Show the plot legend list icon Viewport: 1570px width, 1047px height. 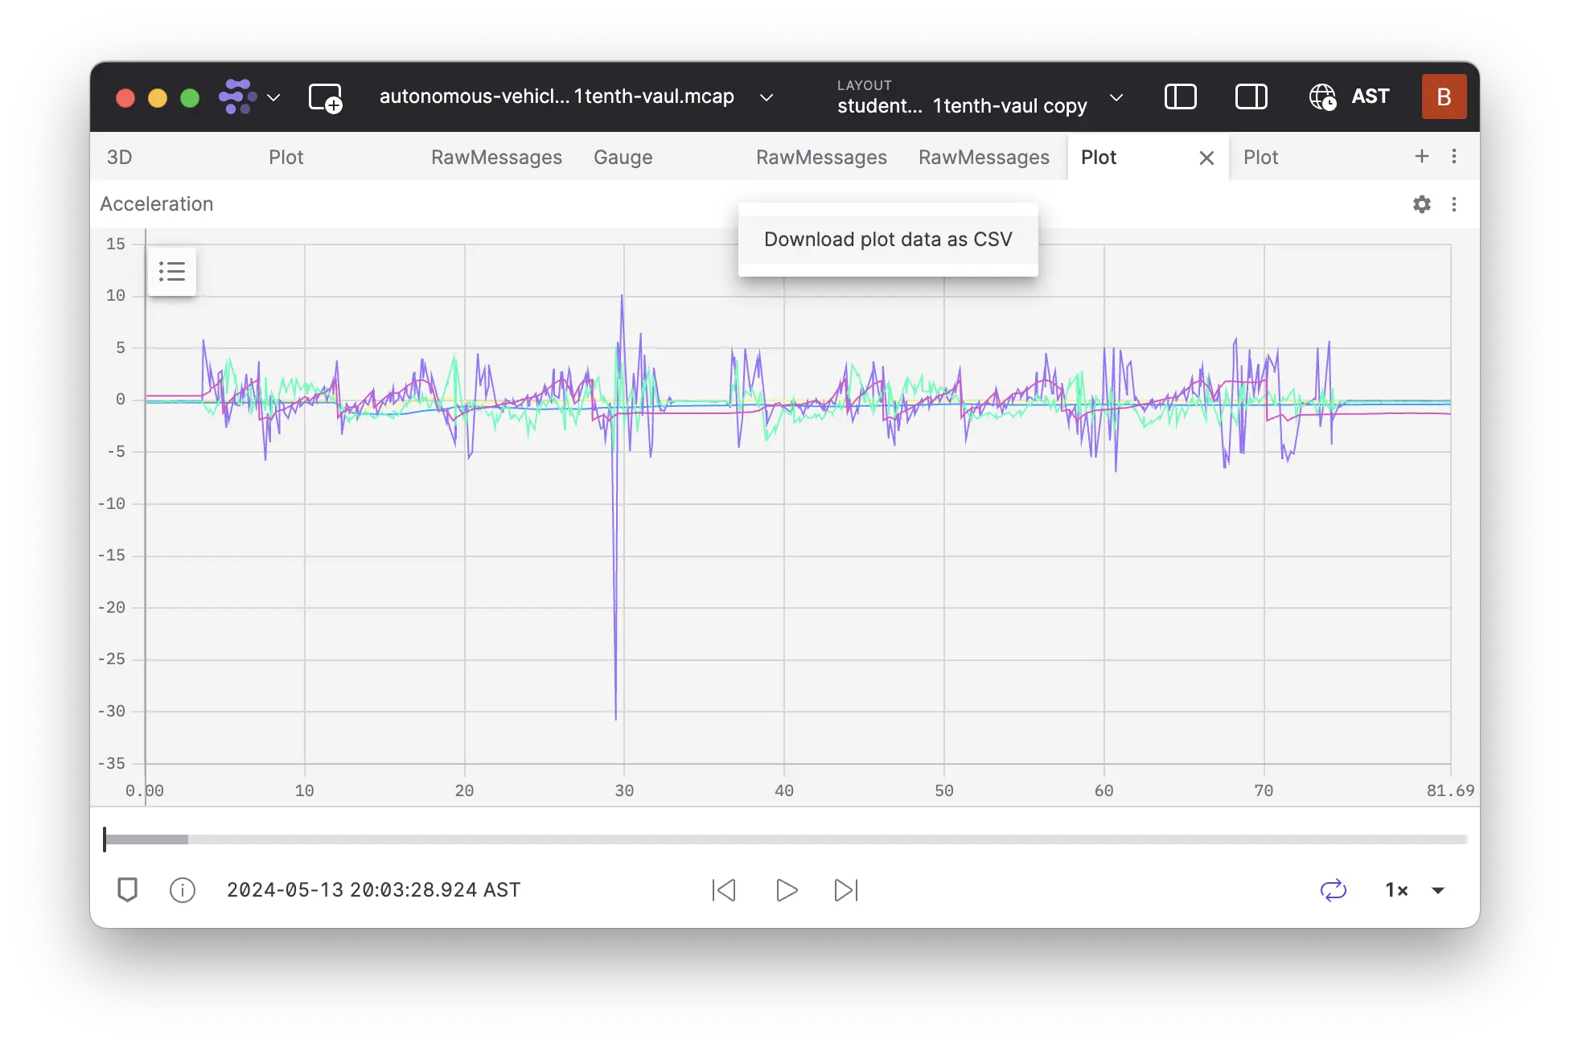[172, 272]
